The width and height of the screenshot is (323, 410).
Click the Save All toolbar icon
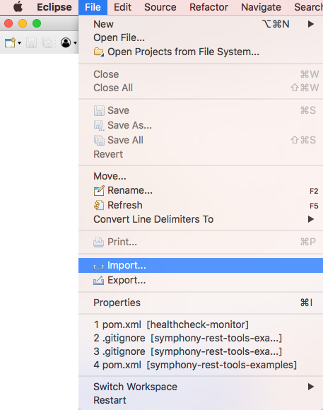coord(47,42)
